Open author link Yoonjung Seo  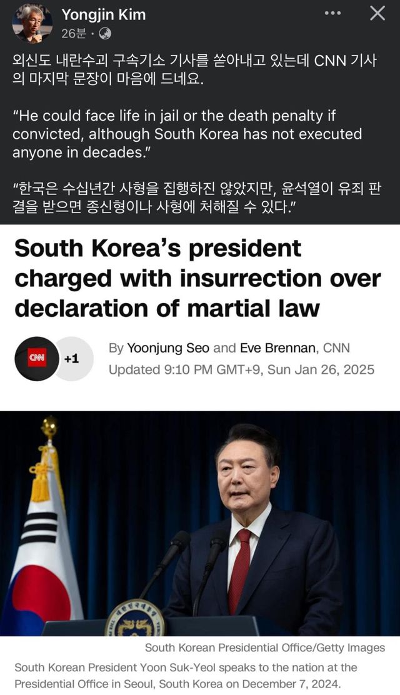coord(168,348)
